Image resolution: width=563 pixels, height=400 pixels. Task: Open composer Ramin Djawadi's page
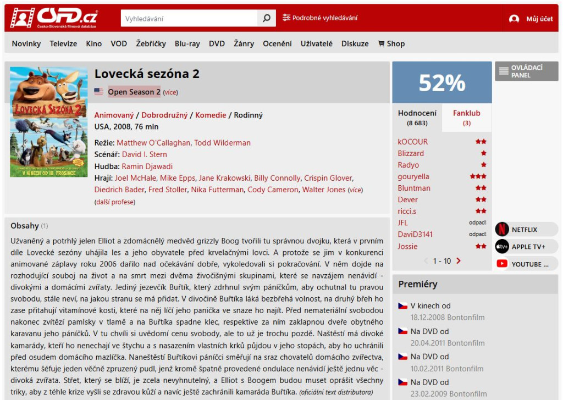147,166
